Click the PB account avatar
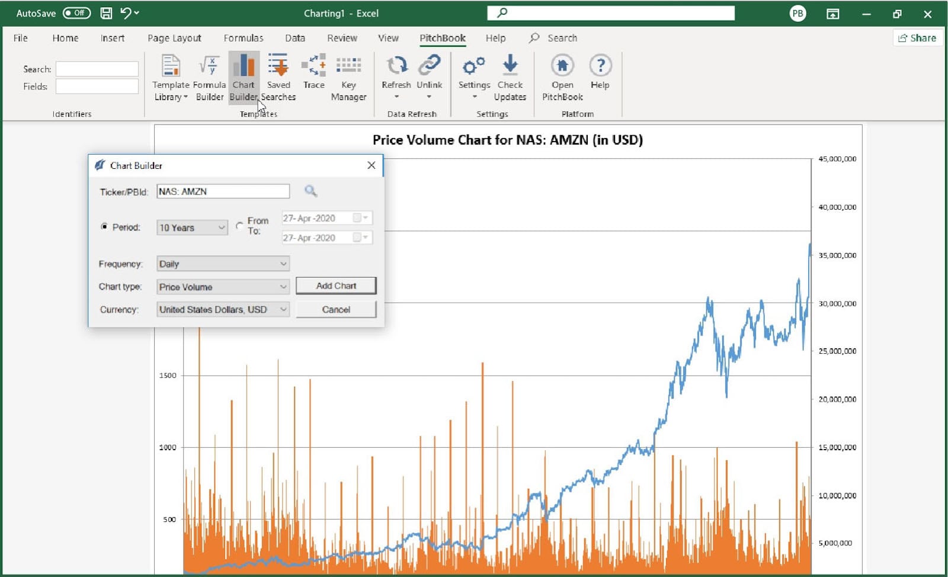 point(798,13)
